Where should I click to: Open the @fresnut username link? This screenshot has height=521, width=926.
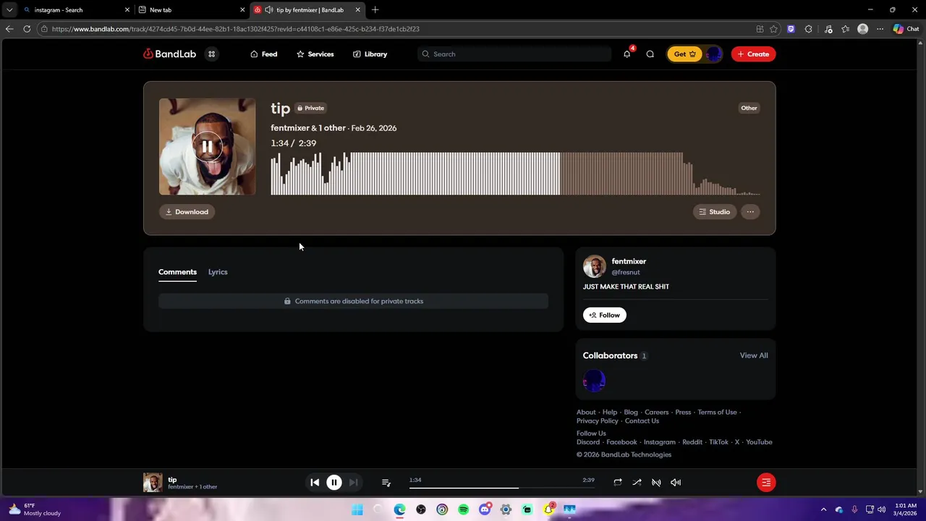click(x=626, y=273)
